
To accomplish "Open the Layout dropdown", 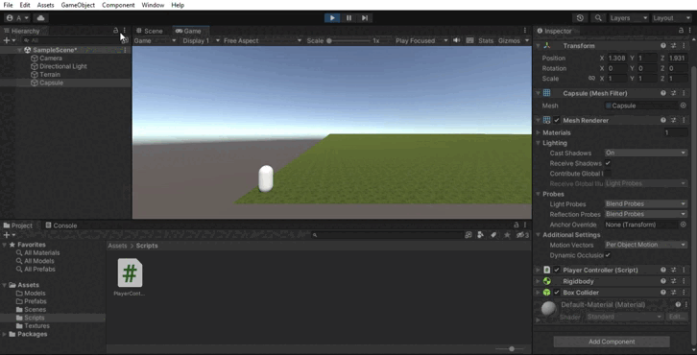I will [x=671, y=18].
